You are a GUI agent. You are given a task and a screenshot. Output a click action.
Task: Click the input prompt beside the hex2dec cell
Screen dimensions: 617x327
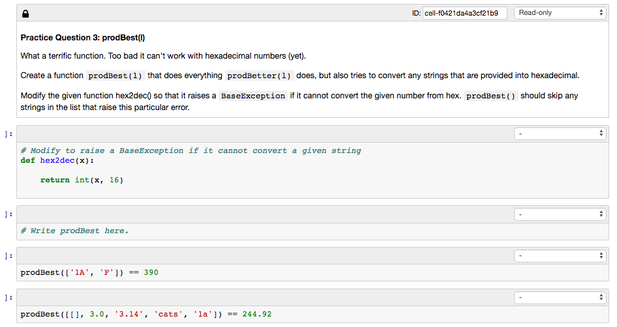[8, 134]
